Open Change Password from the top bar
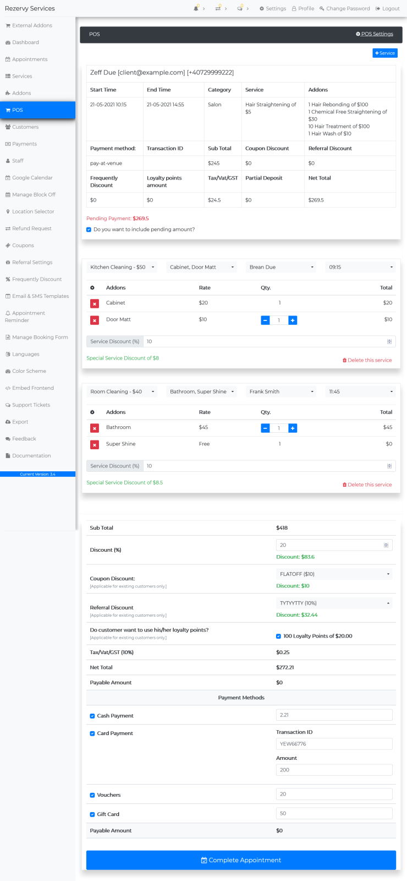This screenshot has width=407, height=881. [344, 8]
